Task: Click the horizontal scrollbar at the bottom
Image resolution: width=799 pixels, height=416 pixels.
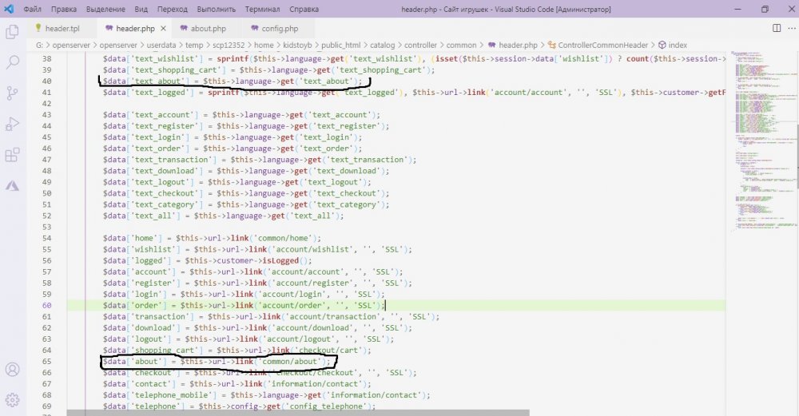Action: pos(298,413)
